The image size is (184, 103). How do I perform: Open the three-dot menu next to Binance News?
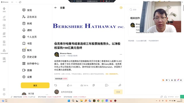(121, 54)
